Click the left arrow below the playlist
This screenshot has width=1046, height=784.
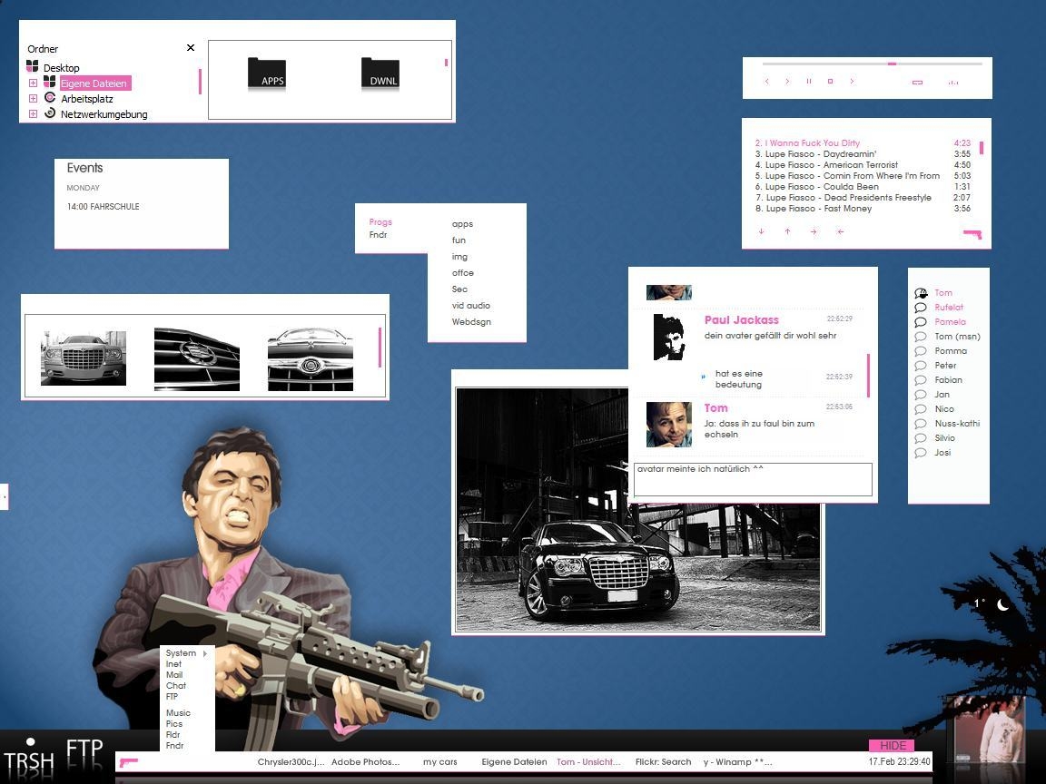pos(841,231)
